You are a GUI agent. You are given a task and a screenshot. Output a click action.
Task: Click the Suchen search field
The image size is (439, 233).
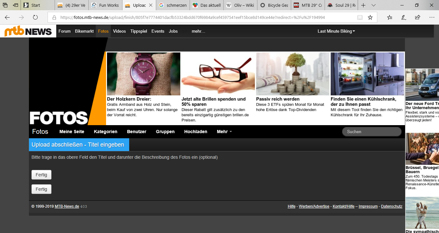[x=372, y=132]
